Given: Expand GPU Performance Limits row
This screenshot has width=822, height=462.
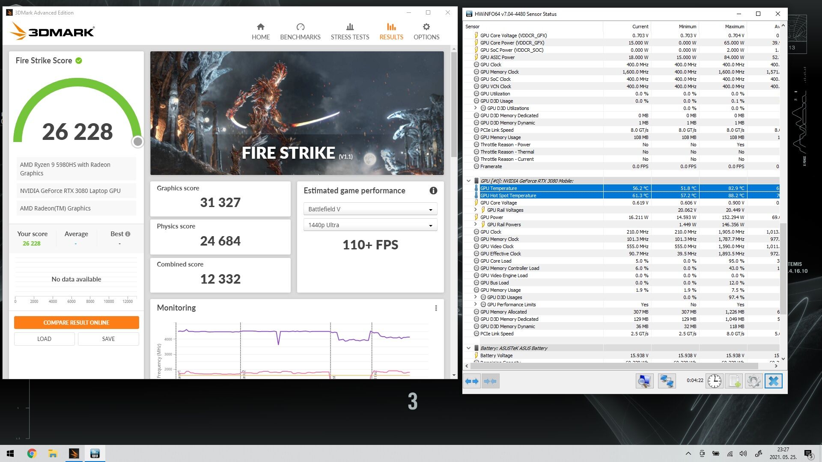Looking at the screenshot, I should 475,305.
